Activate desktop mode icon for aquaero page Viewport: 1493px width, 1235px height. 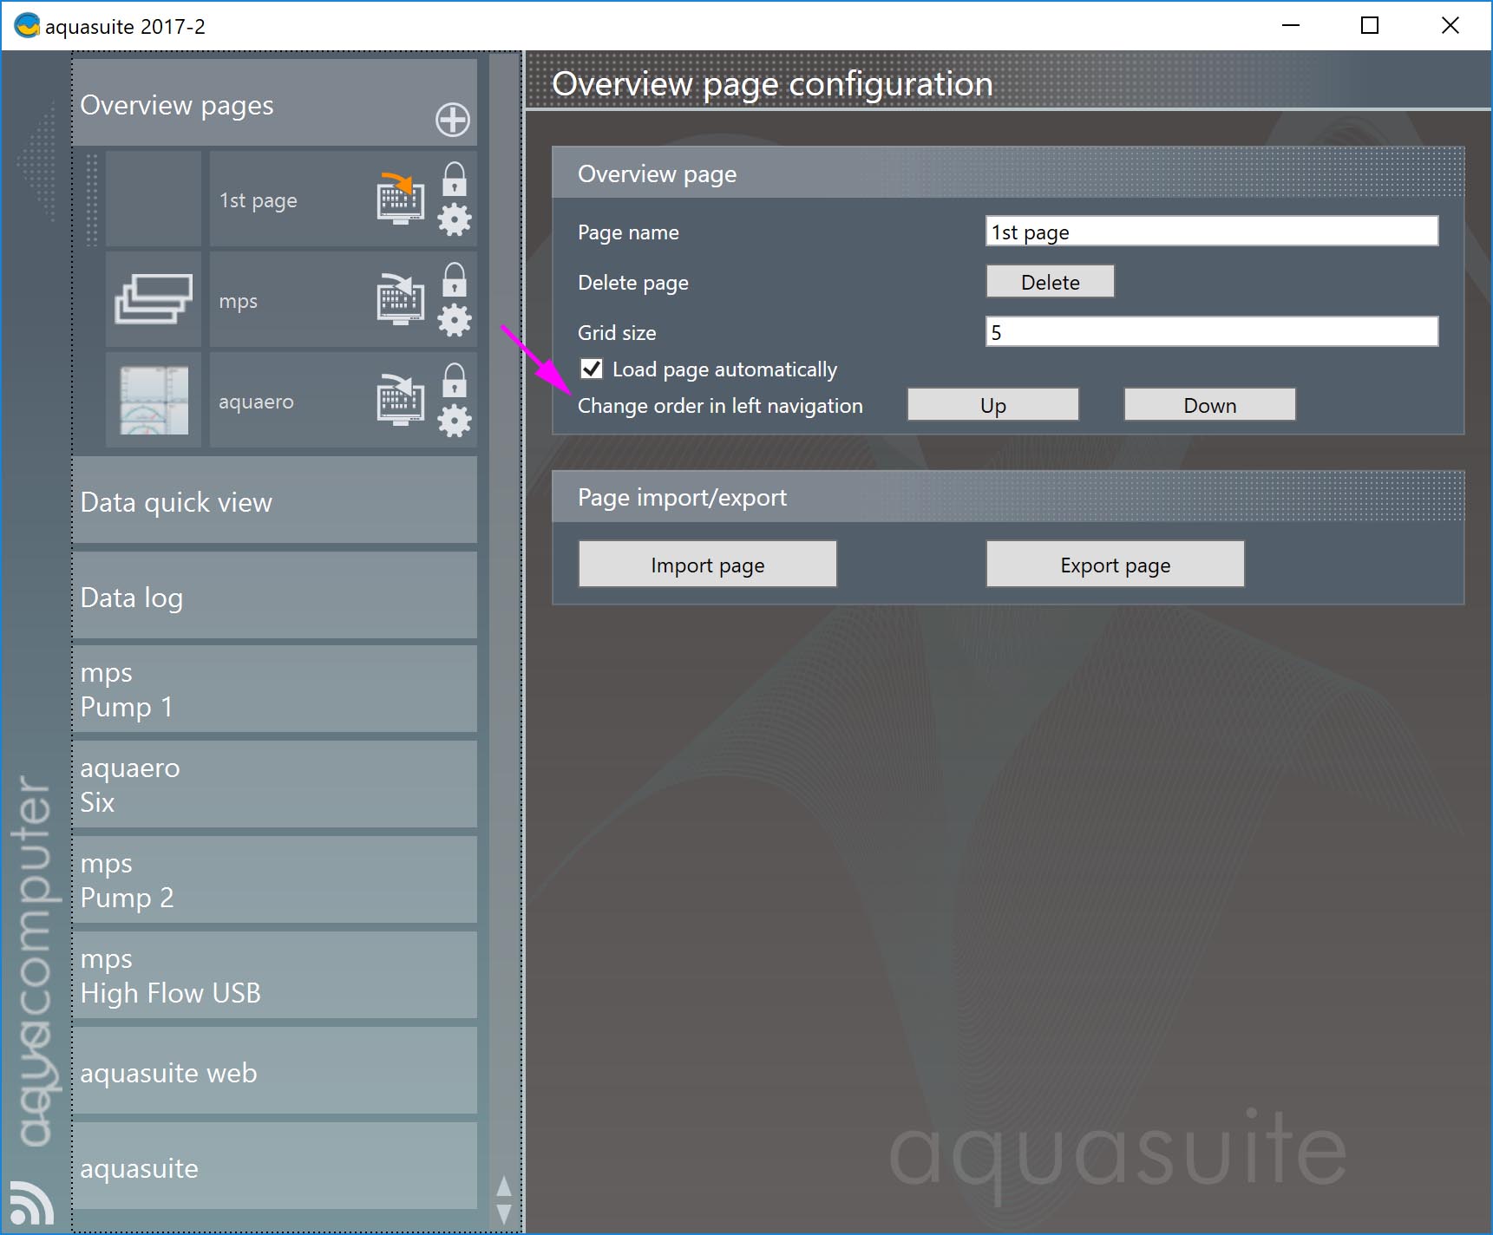point(400,400)
